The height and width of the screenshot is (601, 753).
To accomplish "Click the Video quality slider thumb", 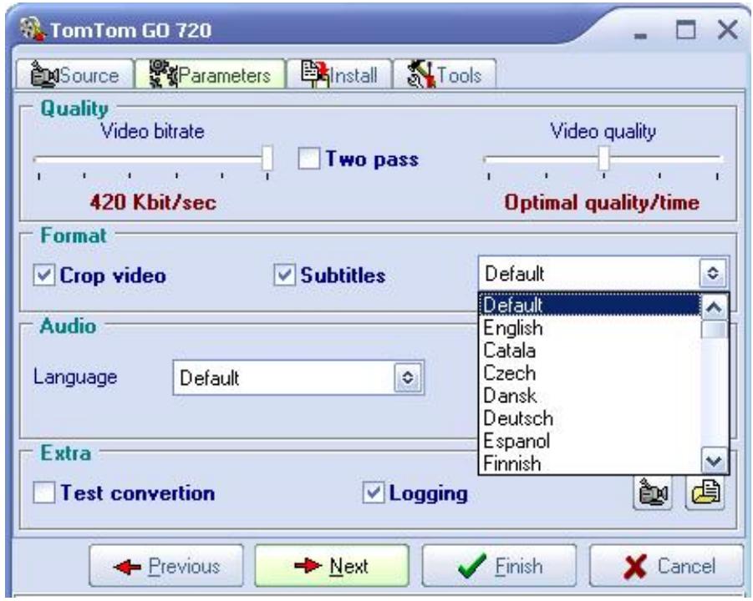I will [x=603, y=159].
